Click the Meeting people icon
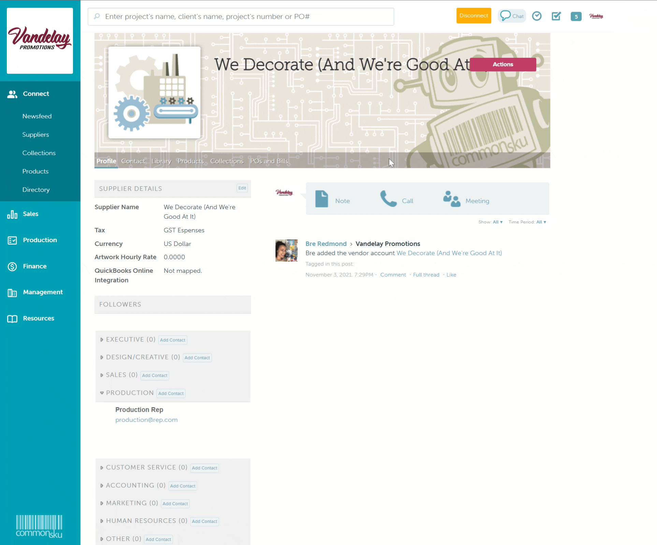This screenshot has height=545, width=657. pos(452,199)
